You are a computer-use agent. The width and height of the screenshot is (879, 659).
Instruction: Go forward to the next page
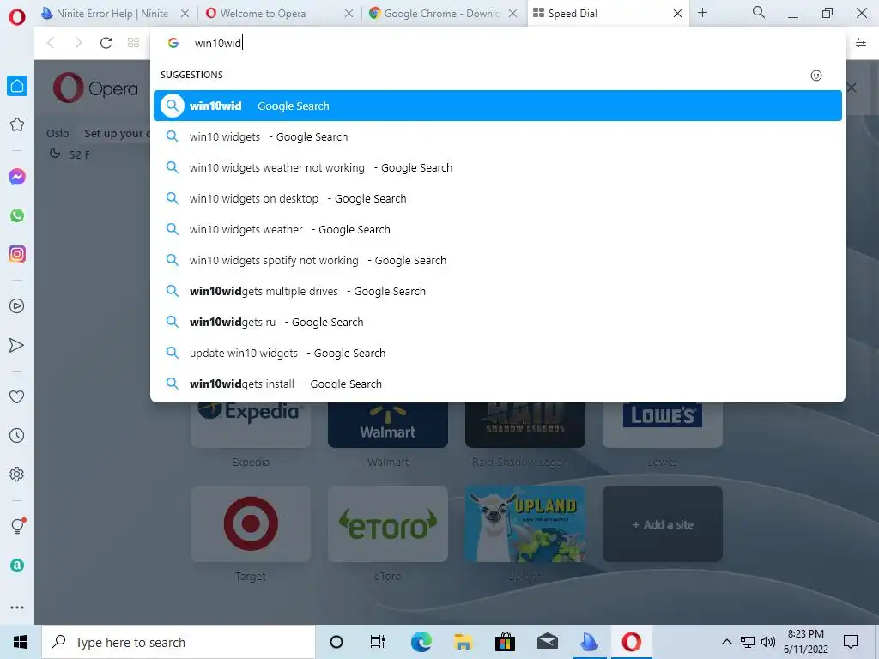coord(78,43)
